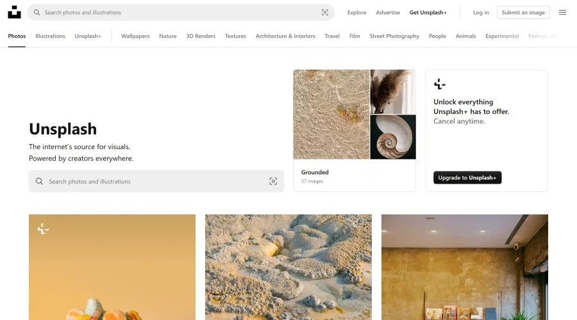
Task: Click the pampas grass thumbnail in Grounded
Action: tap(393, 92)
